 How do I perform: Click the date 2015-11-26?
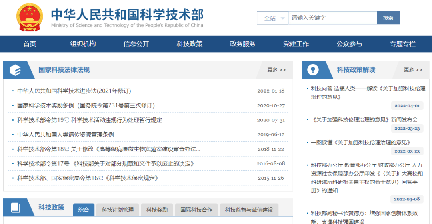pos(271,178)
